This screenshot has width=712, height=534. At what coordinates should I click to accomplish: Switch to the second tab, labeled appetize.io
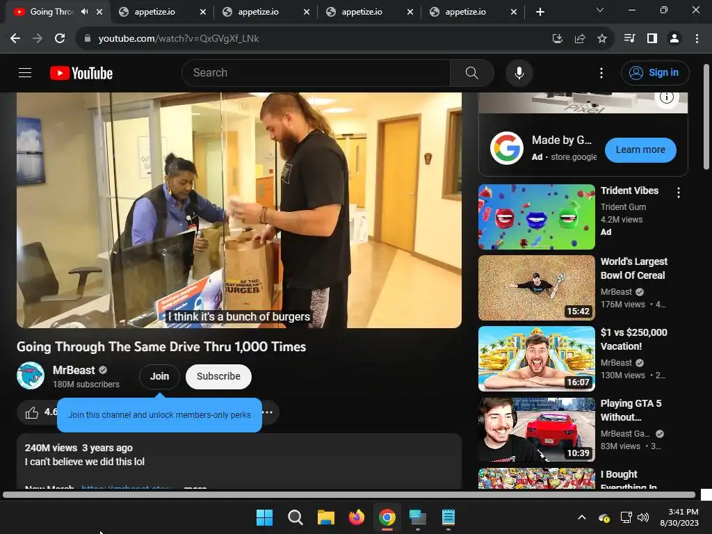tap(155, 12)
